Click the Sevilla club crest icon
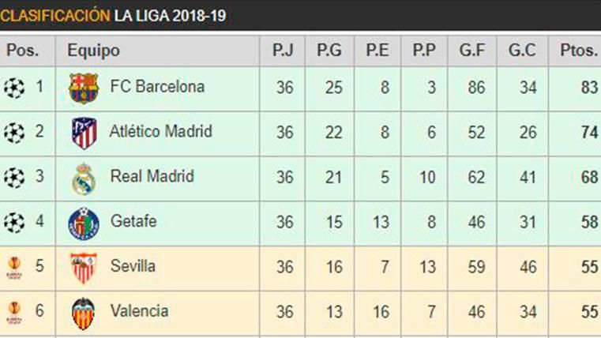The width and height of the screenshot is (601, 338). pos(84,269)
